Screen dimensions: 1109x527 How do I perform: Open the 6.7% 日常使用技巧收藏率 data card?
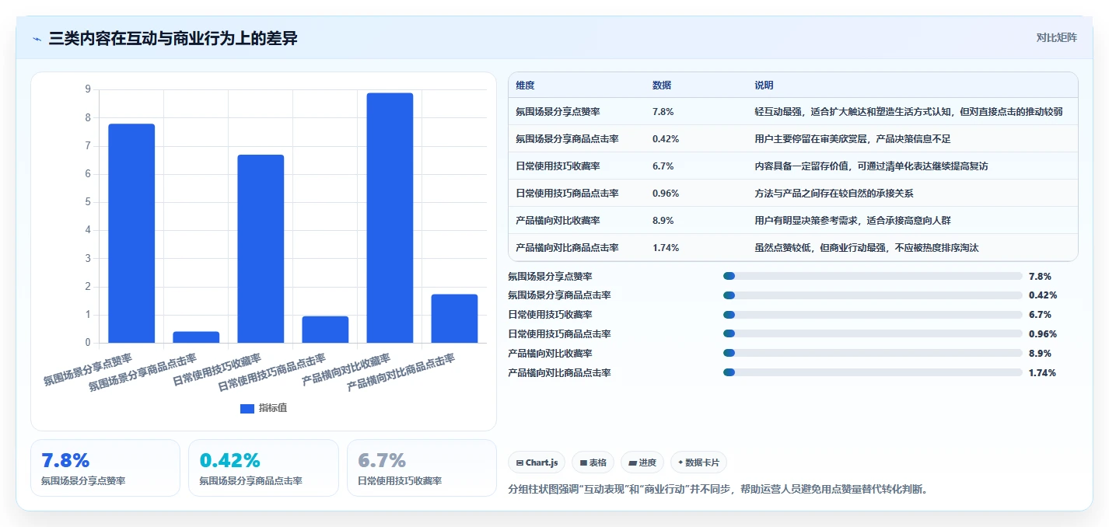[x=422, y=468]
